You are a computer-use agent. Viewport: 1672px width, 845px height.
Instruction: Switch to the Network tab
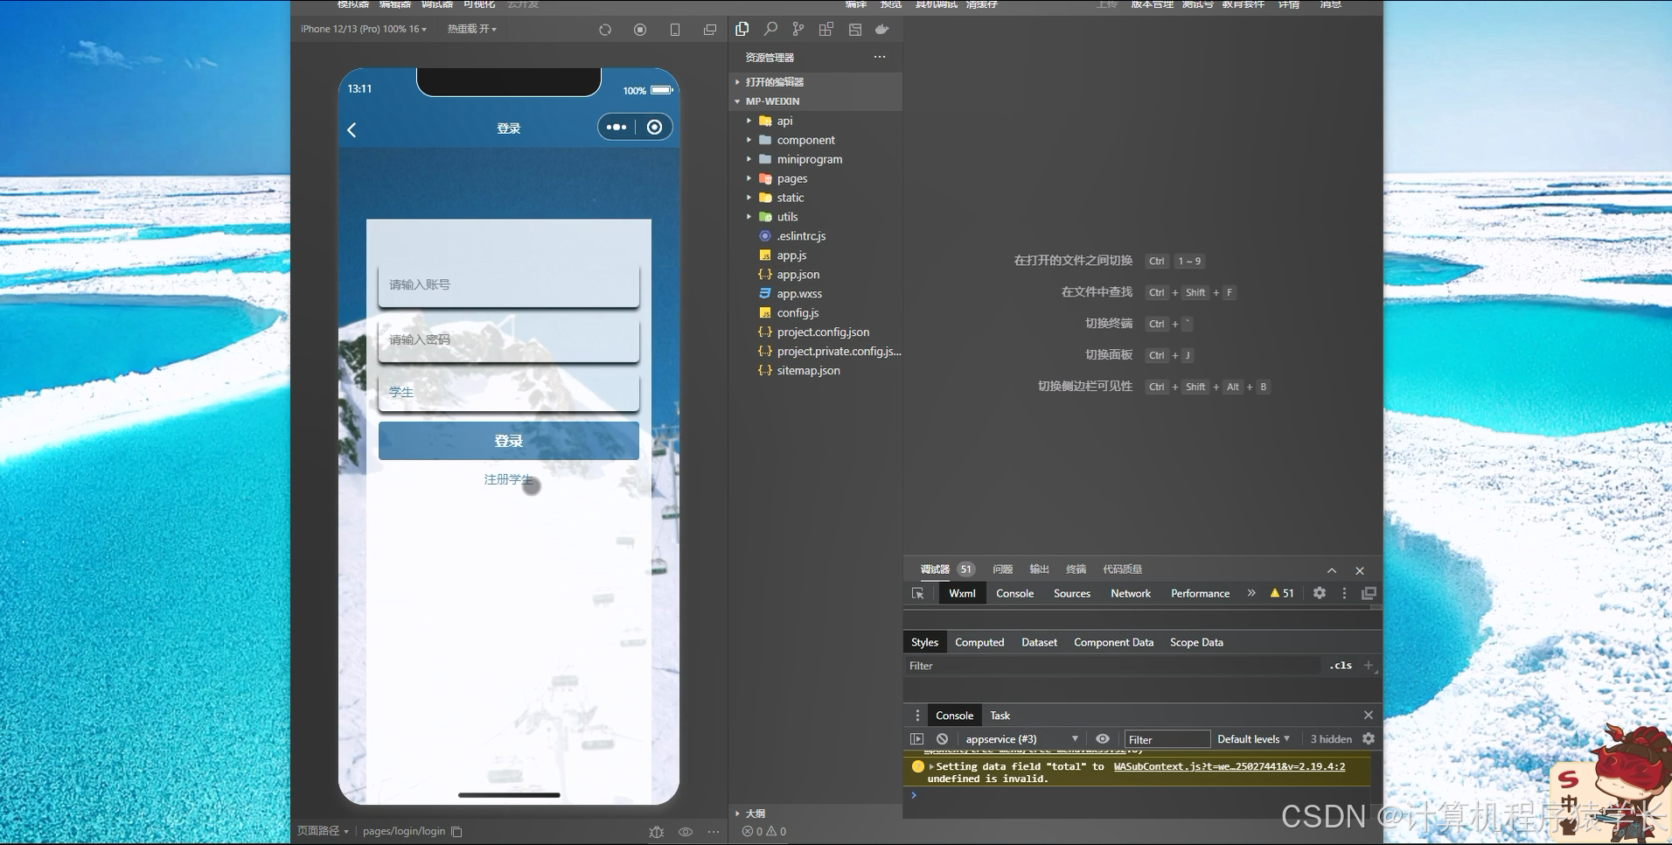[1131, 593]
